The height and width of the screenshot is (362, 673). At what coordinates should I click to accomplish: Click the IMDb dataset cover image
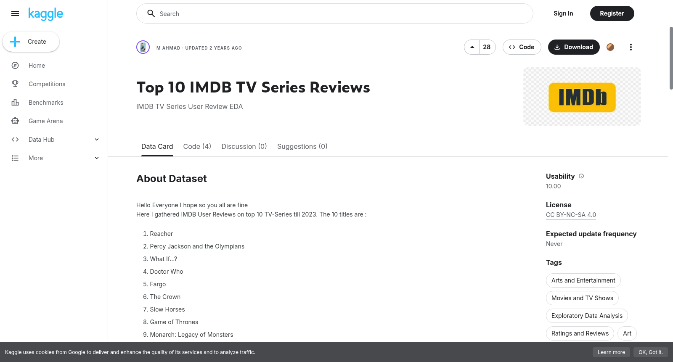pyautogui.click(x=582, y=97)
